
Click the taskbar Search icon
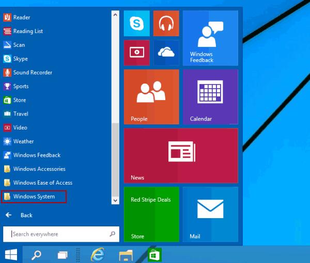point(36,255)
